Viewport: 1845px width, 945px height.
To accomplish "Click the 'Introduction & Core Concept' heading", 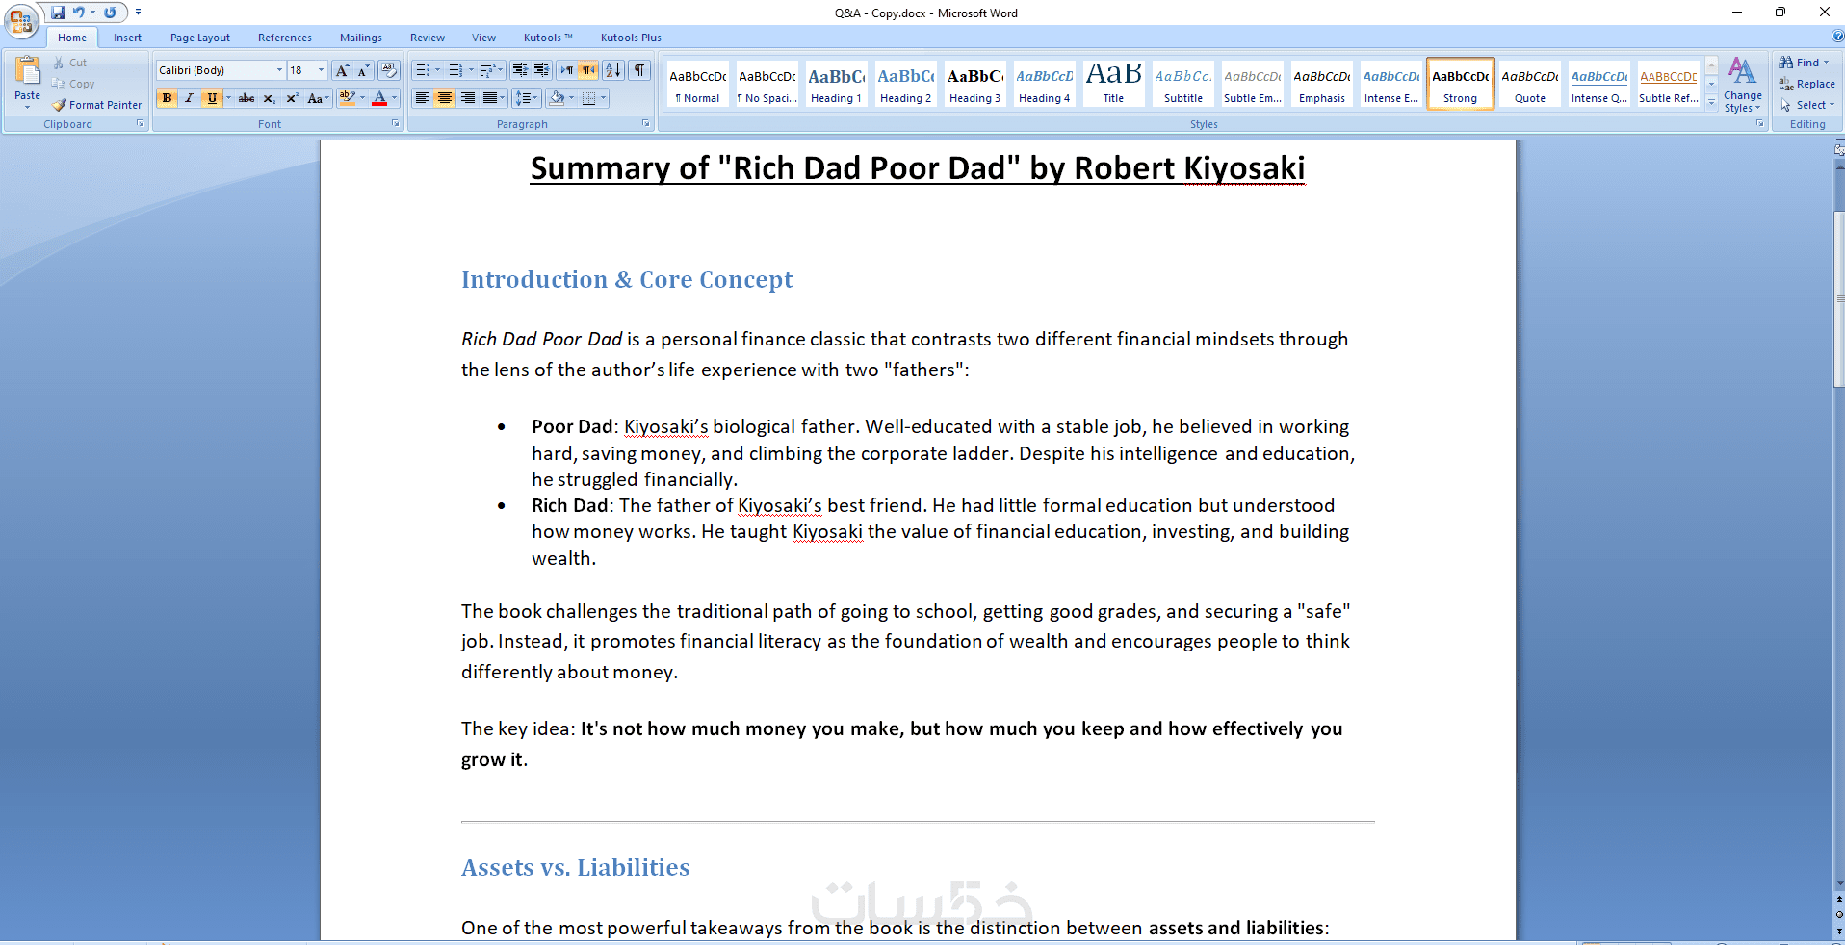I will 627,280.
